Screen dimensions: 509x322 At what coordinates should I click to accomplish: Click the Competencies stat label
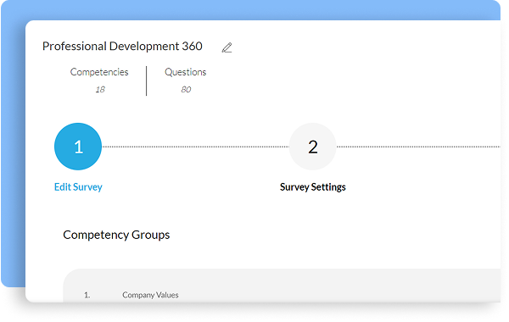coord(99,72)
